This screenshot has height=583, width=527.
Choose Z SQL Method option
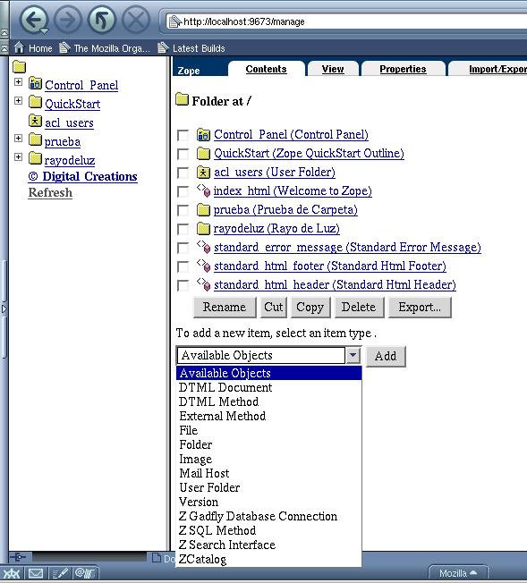point(268,530)
